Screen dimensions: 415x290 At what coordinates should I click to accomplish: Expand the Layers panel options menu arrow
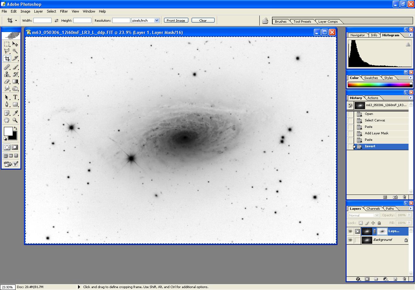pos(410,208)
